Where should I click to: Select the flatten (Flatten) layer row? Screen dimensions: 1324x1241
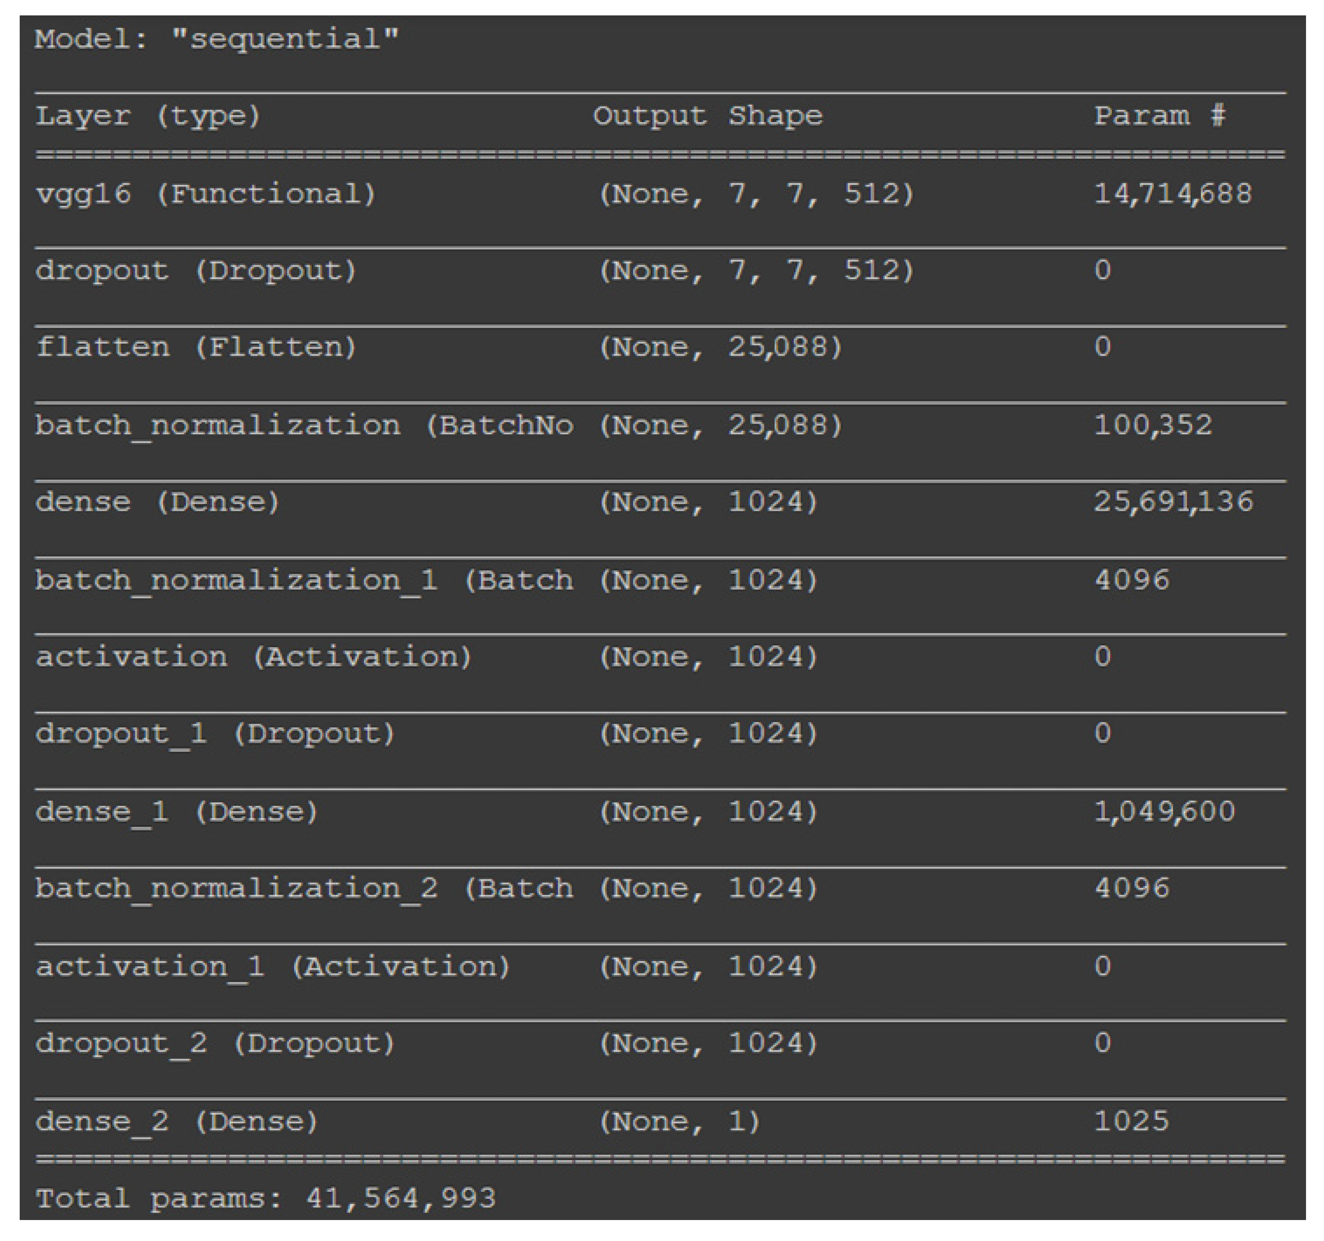[x=197, y=347]
